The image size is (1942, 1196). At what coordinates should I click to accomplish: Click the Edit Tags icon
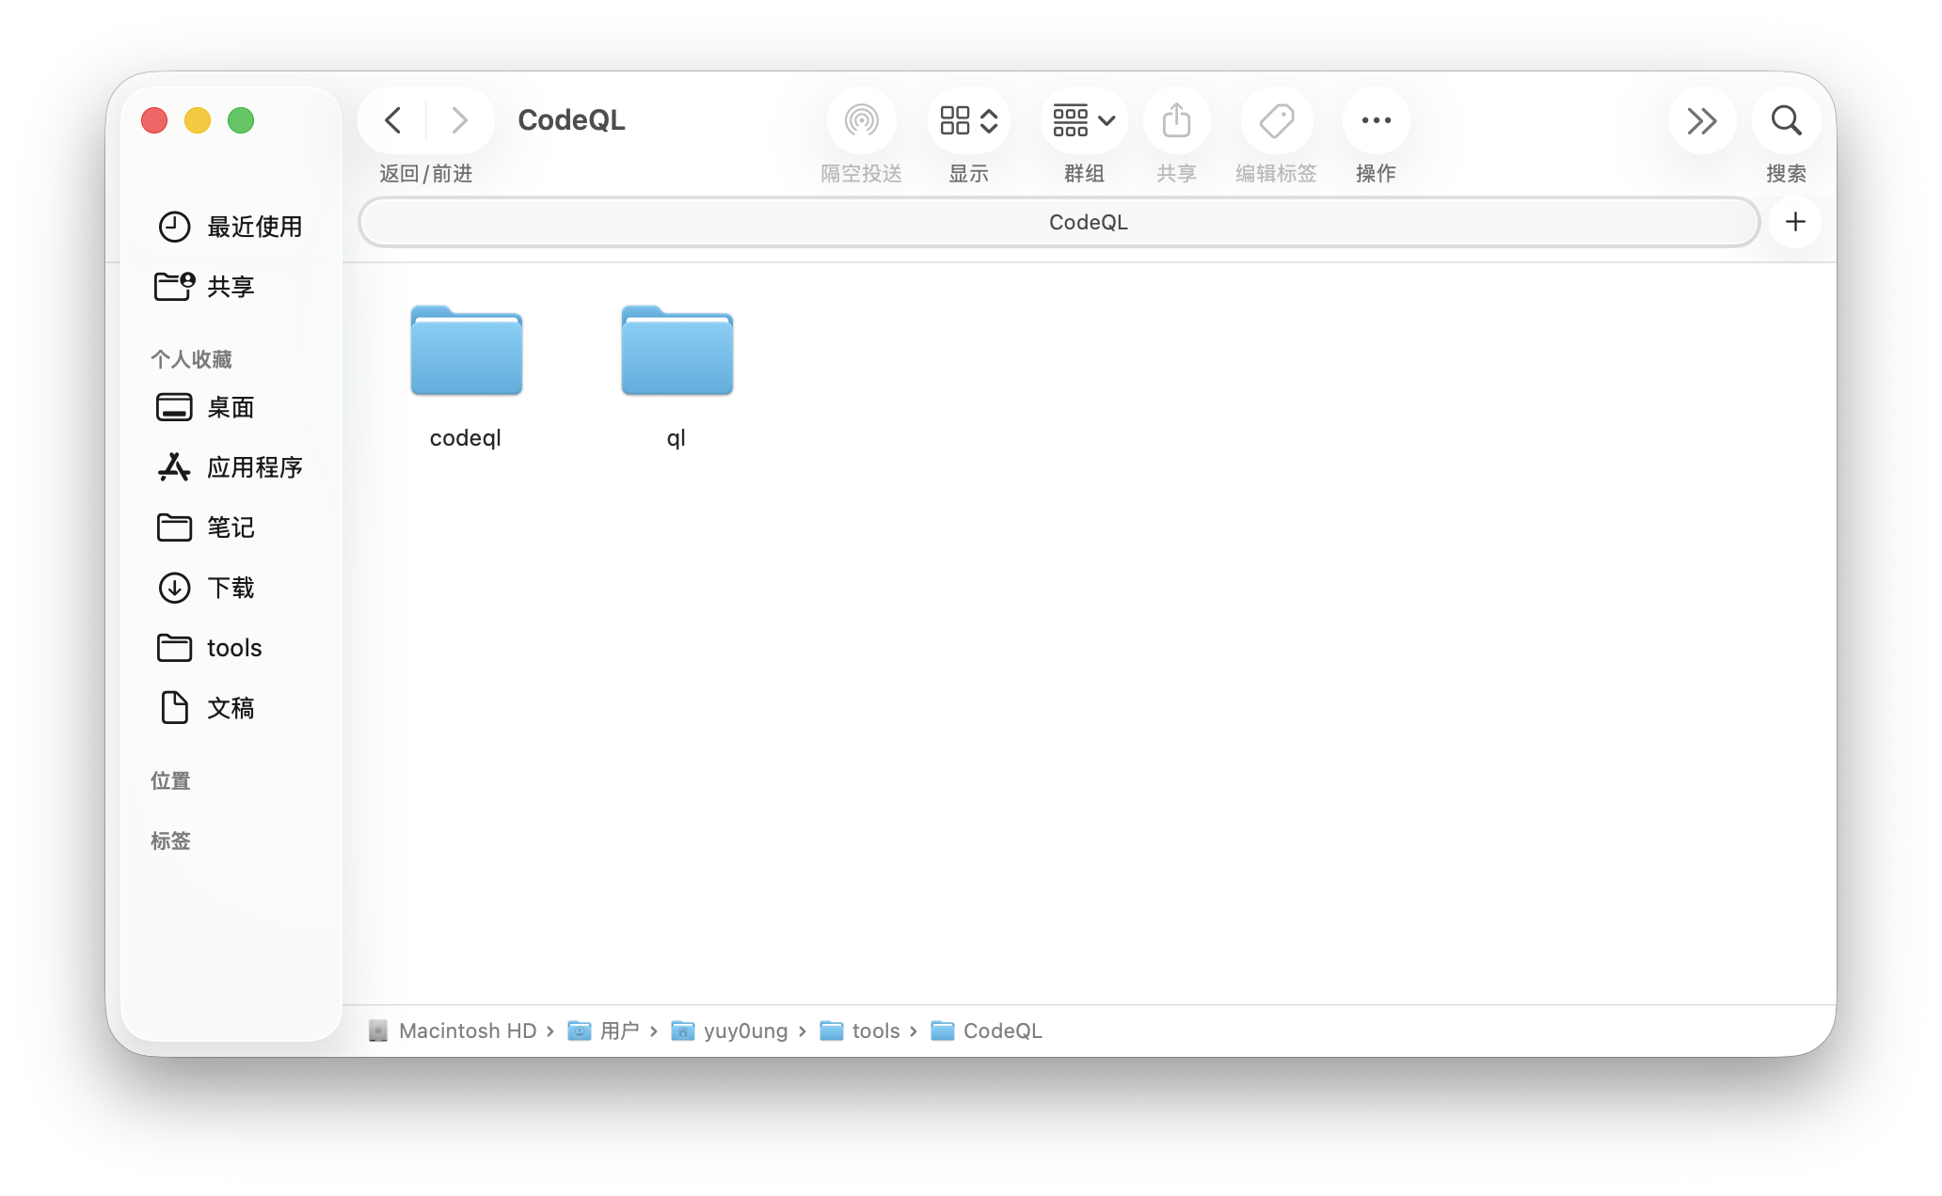click(1276, 120)
